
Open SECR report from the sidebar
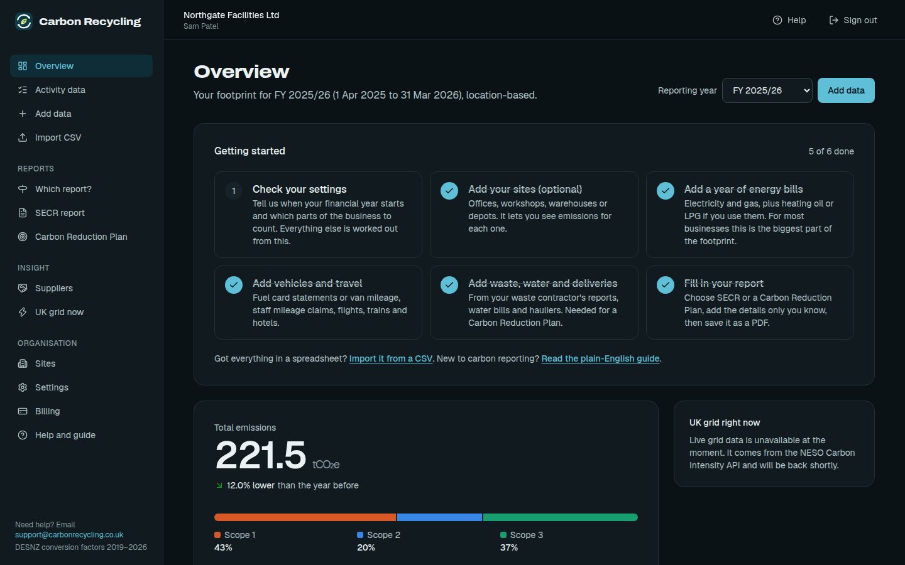pyautogui.click(x=81, y=213)
